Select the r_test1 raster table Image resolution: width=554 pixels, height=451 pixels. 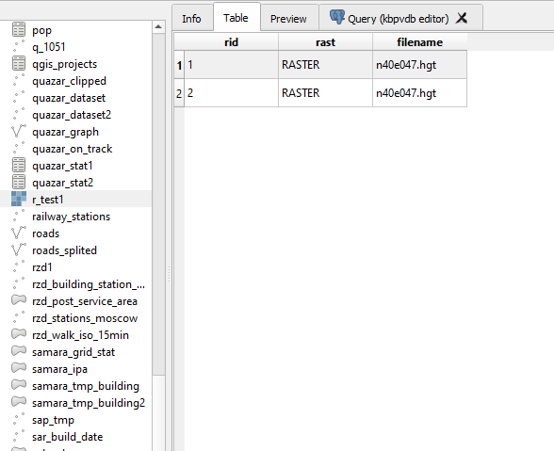pyautogui.click(x=48, y=200)
